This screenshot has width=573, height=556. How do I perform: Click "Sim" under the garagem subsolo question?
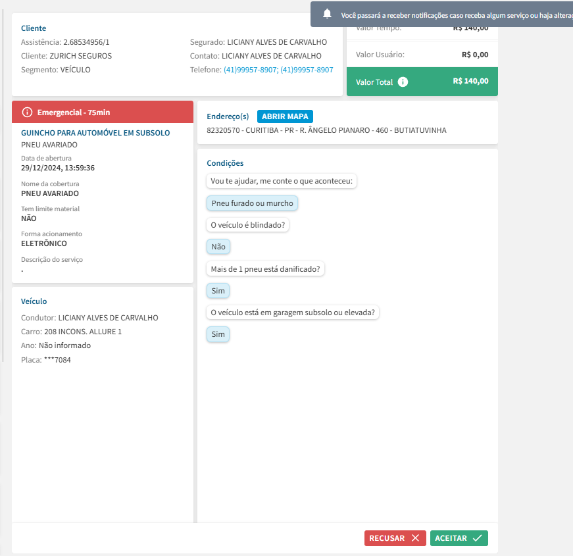pos(218,334)
